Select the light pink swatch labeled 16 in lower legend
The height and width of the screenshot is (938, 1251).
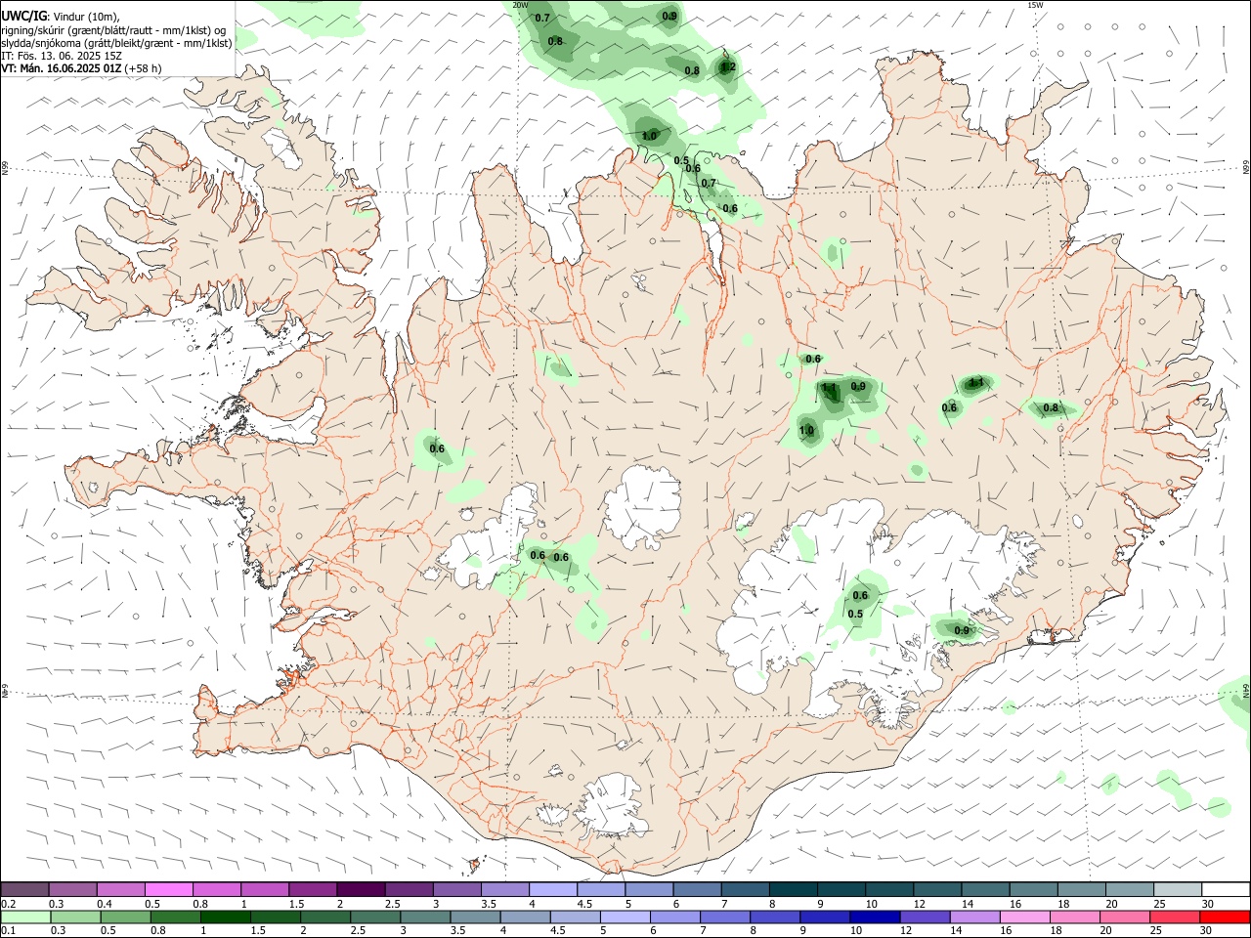[x=1023, y=917]
